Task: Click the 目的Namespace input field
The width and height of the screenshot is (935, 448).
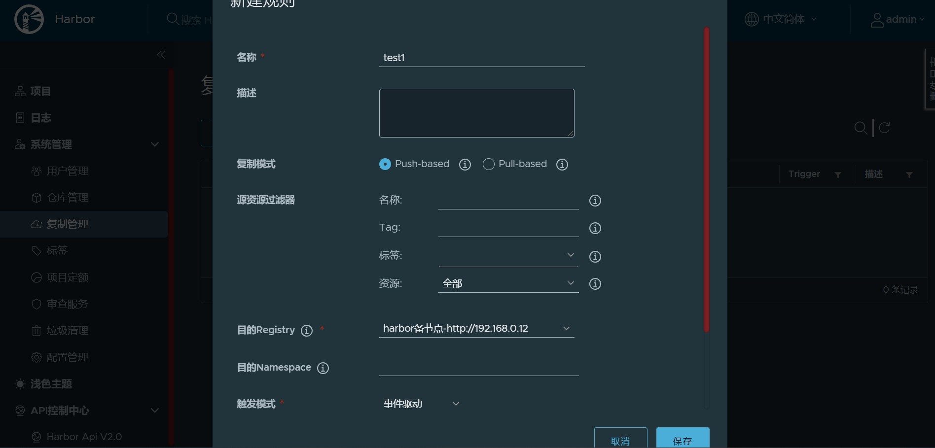Action: tap(479, 367)
